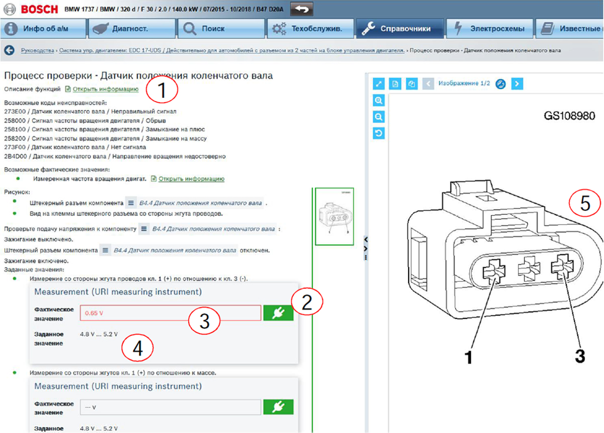Open the Система упр. двигателем: EDC 17-UDS breadcrumb
This screenshot has height=433, width=604.
111,51
